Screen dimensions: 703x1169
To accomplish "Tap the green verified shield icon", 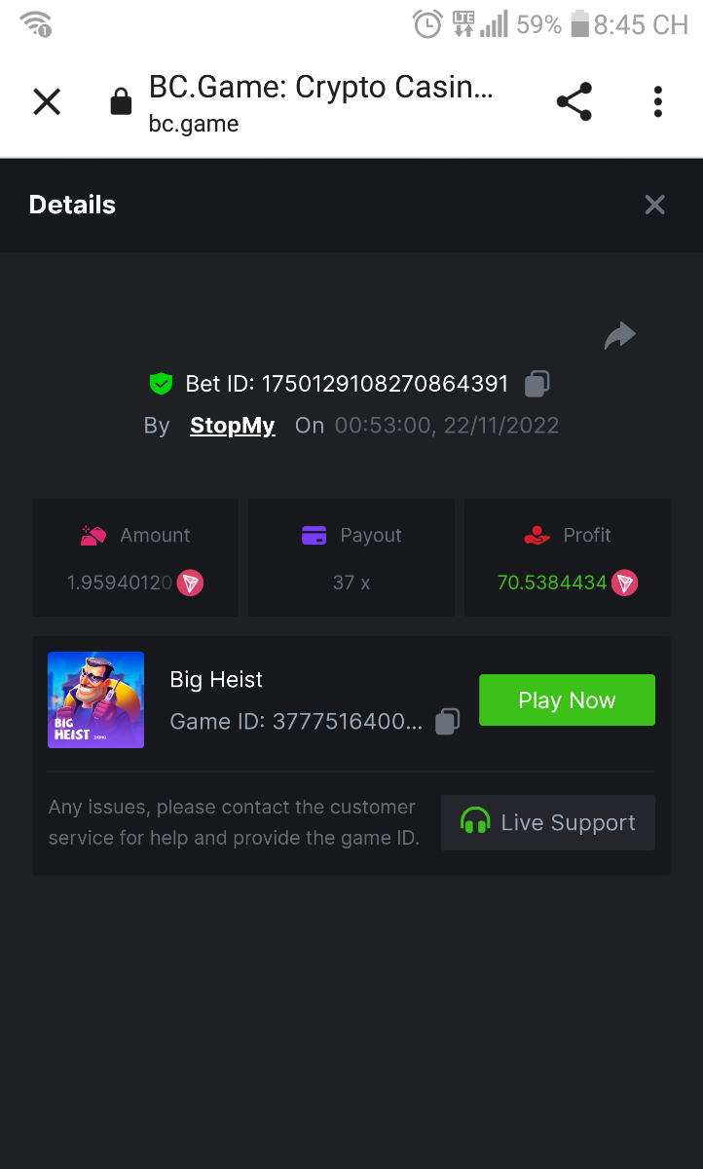I will pyautogui.click(x=161, y=384).
